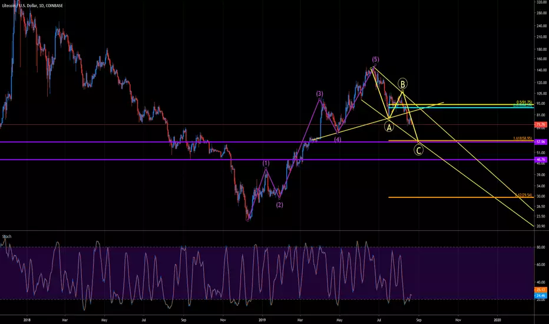The width and height of the screenshot is (549, 324).
Task: Click the cyan Fibonacci horizontal line
Action: pyautogui.click(x=461, y=108)
